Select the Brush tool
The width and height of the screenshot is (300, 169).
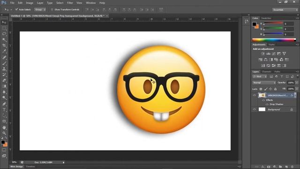[x=4, y=63]
